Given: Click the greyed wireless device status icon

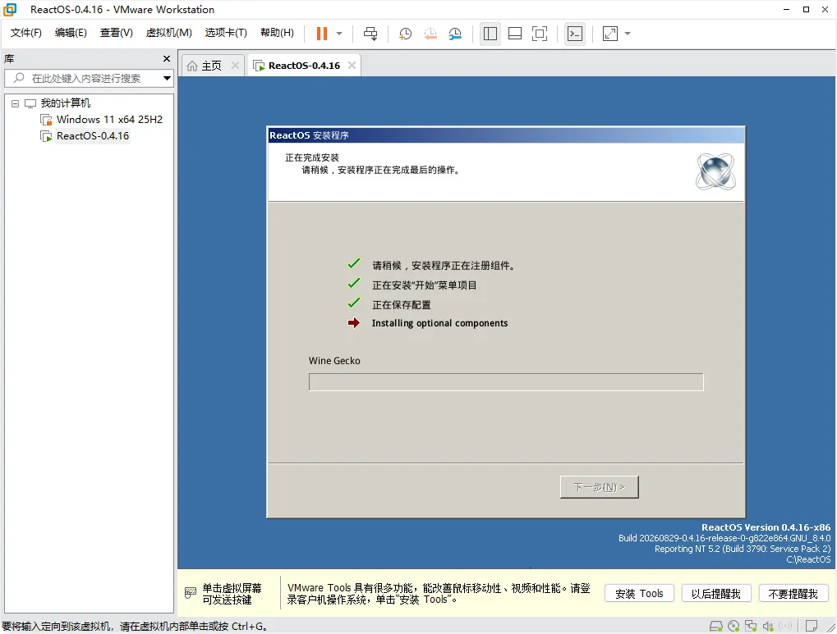Looking at the screenshot, I should point(785,626).
